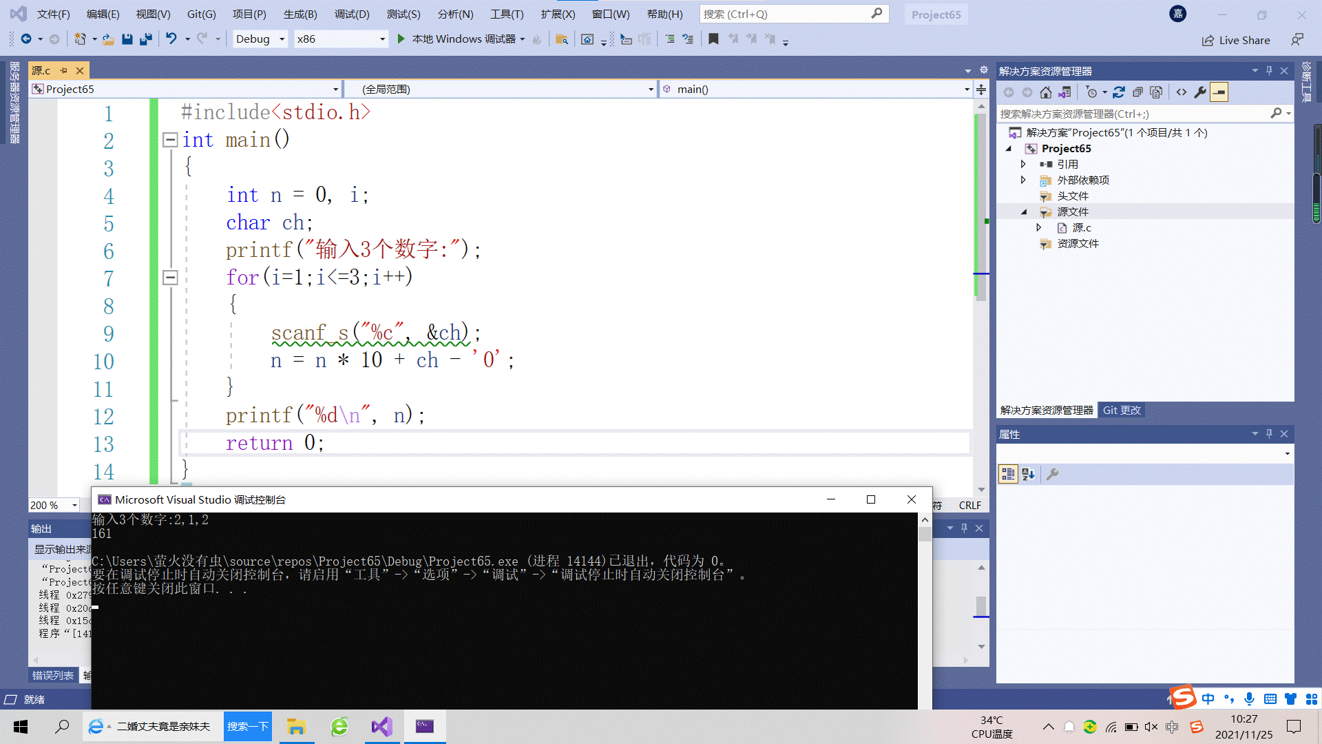Screen dimensions: 1322x744
Task: Open a file with the folder icon
Action: (x=109, y=39)
